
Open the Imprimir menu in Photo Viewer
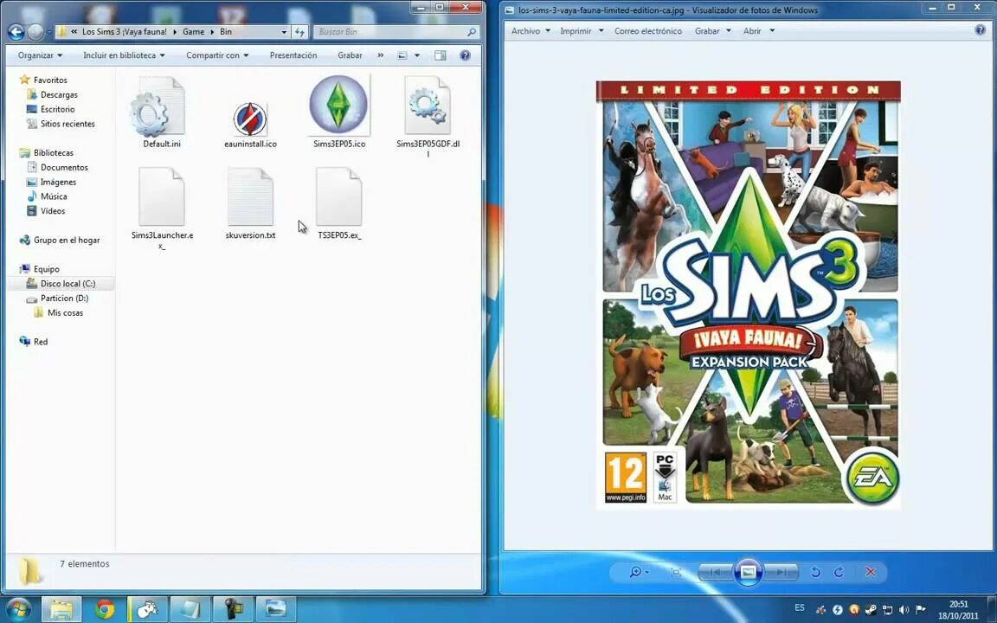tap(582, 30)
